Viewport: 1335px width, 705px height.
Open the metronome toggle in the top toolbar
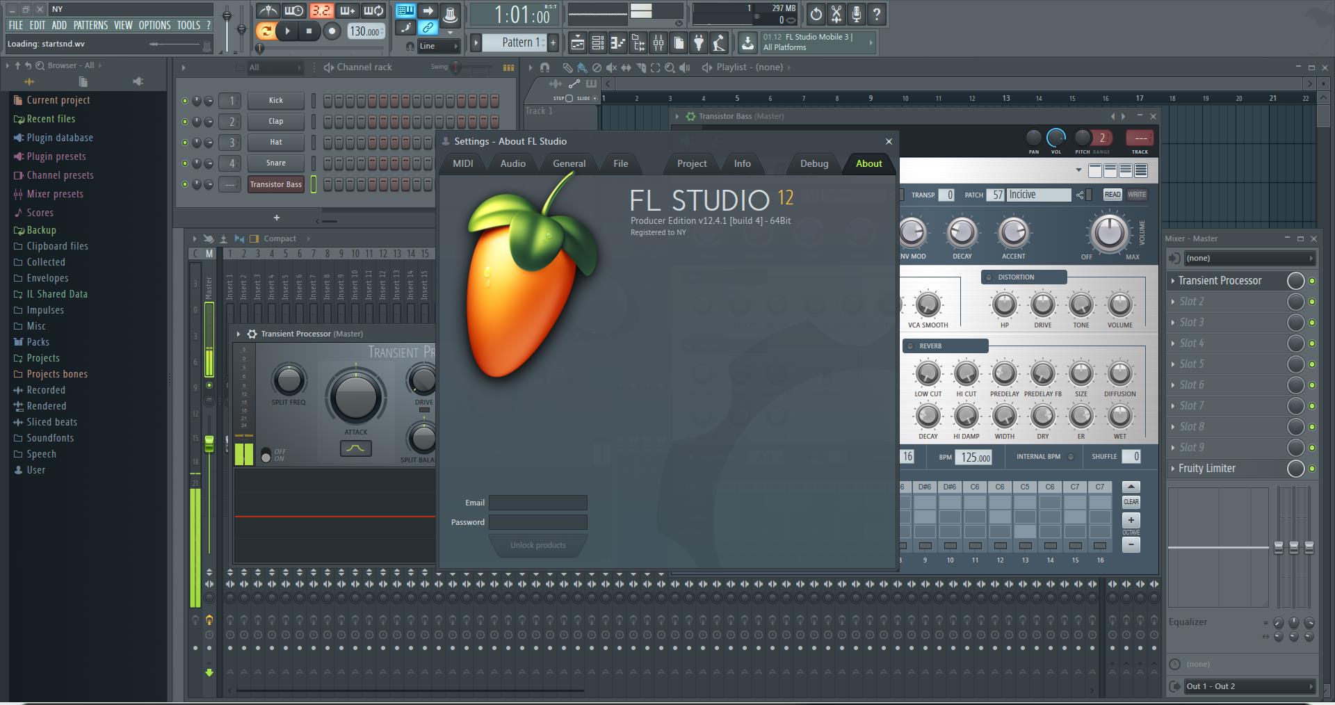coord(268,11)
